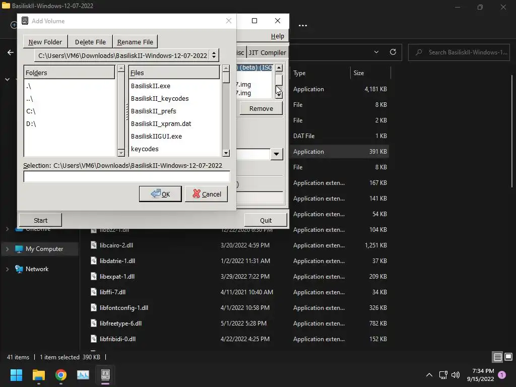The height and width of the screenshot is (387, 516).
Task: Open the path combo box in Add Volume
Action: 126,55
